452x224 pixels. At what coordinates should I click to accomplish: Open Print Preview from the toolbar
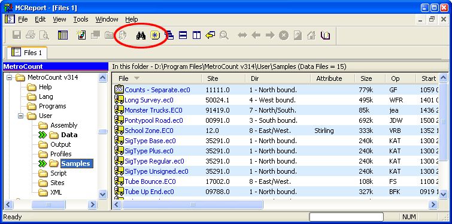click(44, 35)
